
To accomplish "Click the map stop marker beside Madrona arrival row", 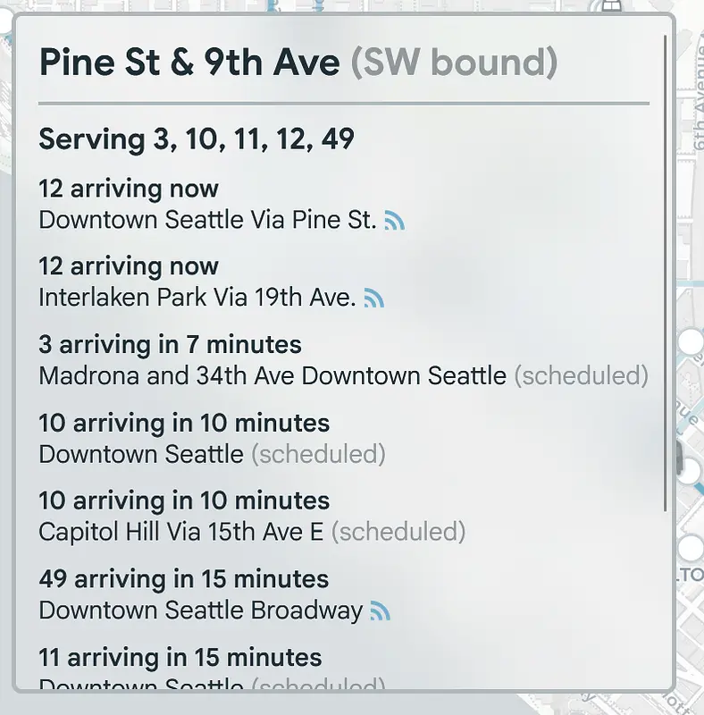I will (x=691, y=341).
